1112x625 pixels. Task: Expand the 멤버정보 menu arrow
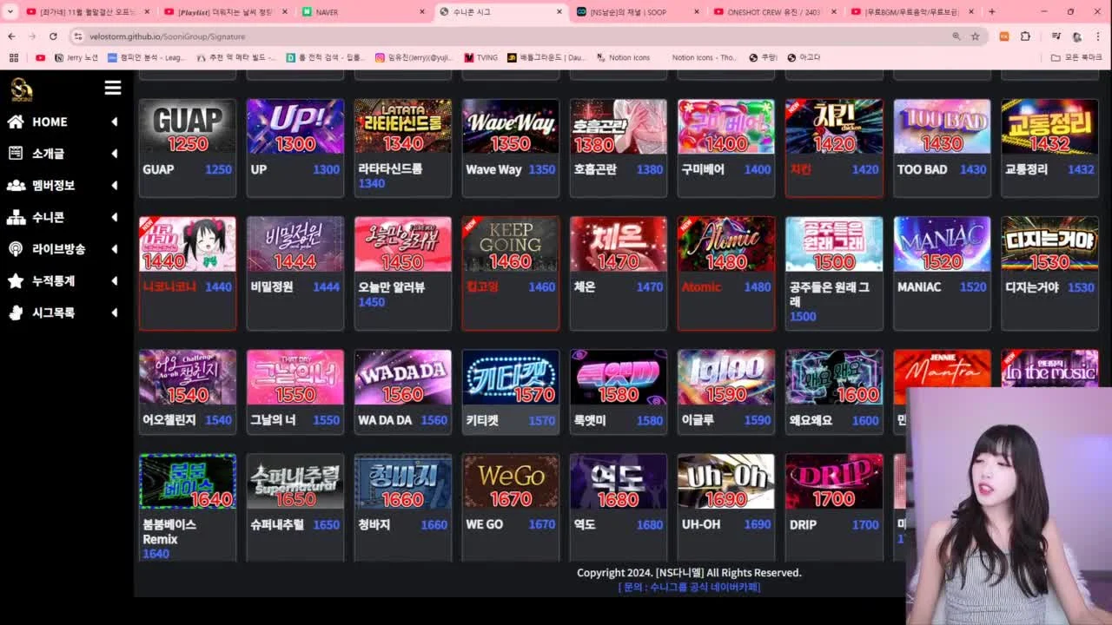click(114, 185)
